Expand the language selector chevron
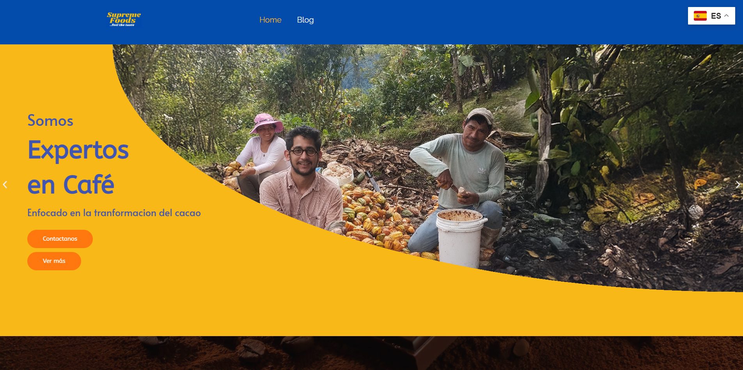 coord(726,16)
